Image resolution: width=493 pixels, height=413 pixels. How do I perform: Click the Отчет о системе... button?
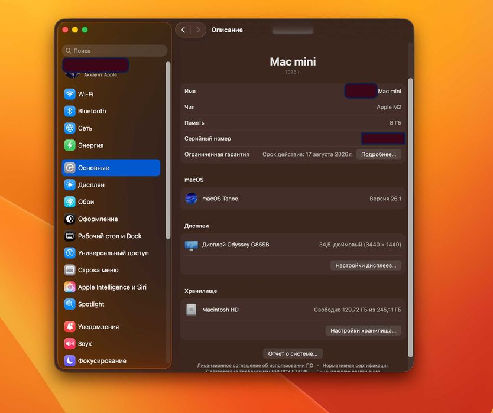(293, 353)
